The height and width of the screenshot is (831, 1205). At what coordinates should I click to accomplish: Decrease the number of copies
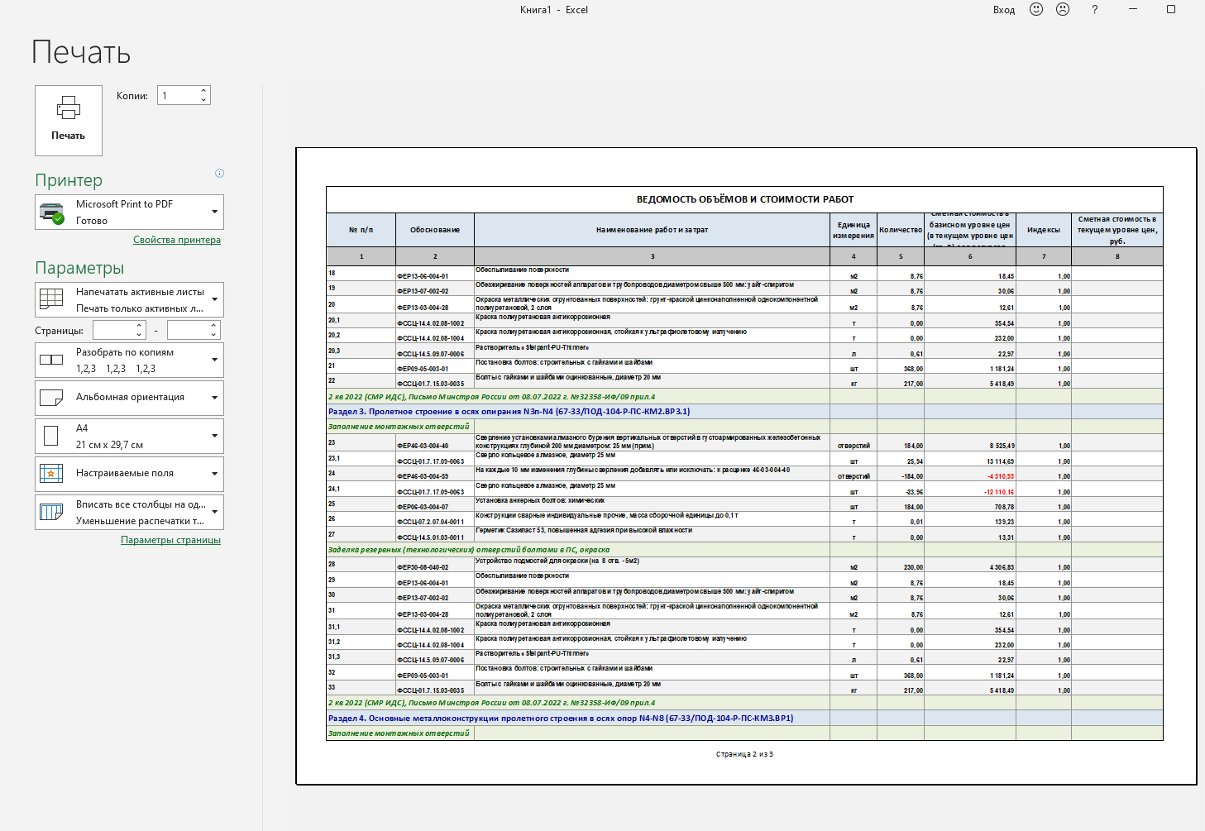[x=203, y=100]
